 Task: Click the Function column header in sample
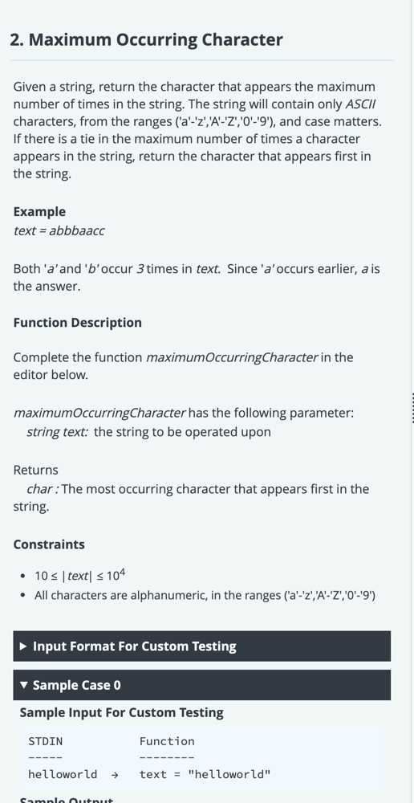click(x=167, y=741)
